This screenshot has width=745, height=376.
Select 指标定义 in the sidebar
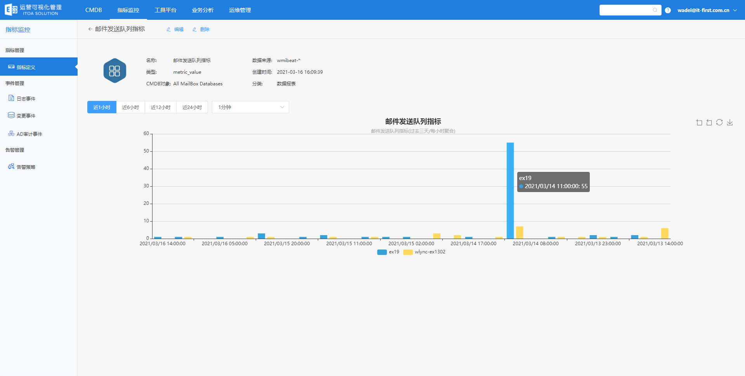click(39, 67)
